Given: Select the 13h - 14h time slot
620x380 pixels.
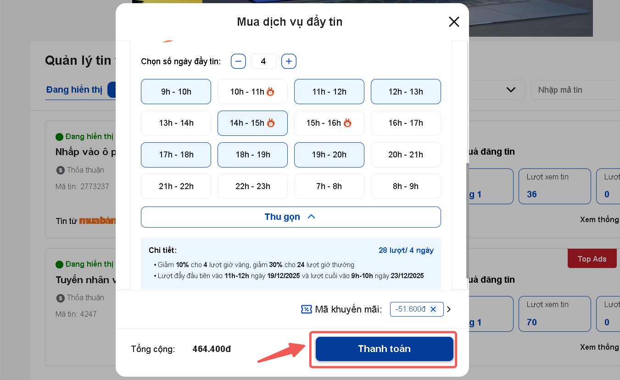Looking at the screenshot, I should [176, 123].
